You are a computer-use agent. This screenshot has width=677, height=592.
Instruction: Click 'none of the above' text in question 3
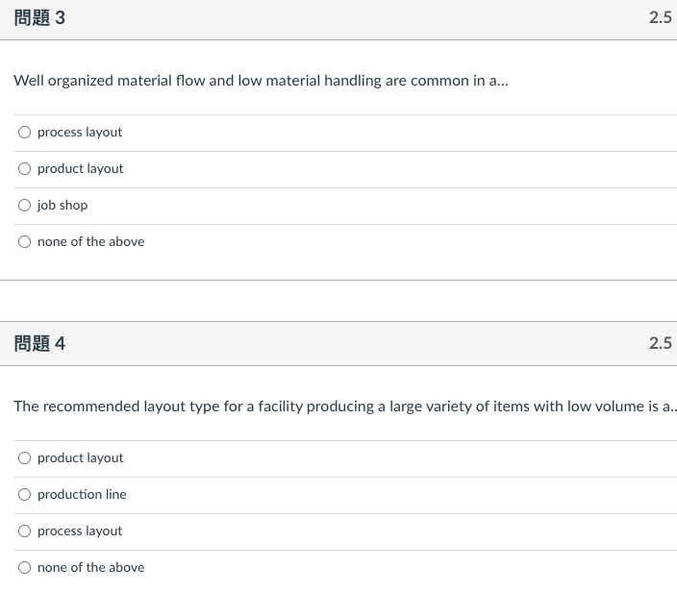pos(91,241)
